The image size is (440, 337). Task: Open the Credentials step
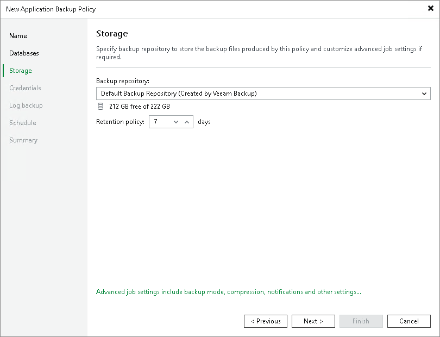pyautogui.click(x=25, y=88)
